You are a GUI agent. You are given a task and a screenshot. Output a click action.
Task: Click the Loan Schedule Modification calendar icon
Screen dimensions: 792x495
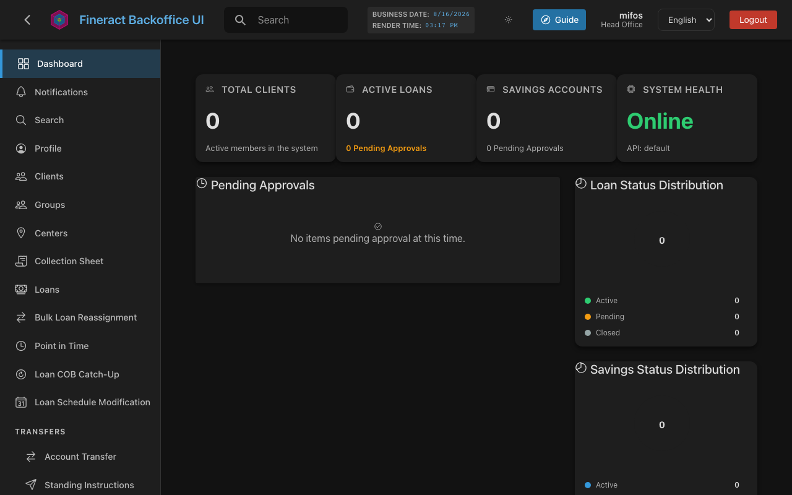click(x=21, y=402)
